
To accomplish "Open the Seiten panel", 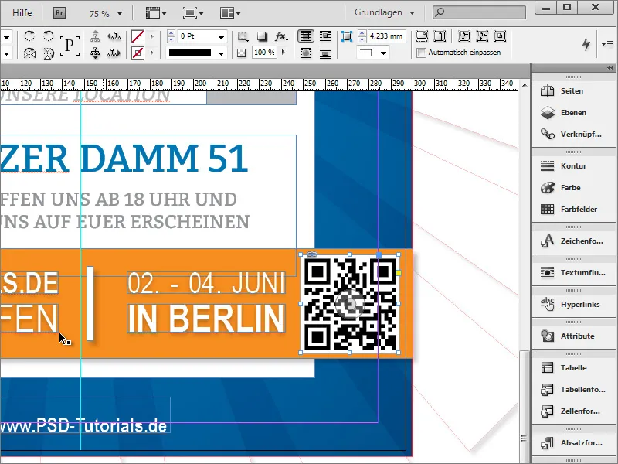I will (x=573, y=91).
